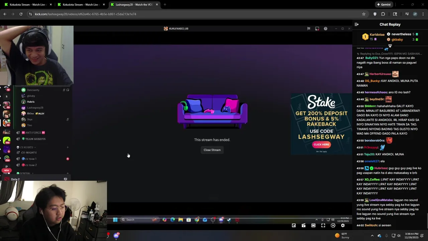Join the CS TEAM 2 voice channel
Screen dimensions: 428x241
(31, 165)
